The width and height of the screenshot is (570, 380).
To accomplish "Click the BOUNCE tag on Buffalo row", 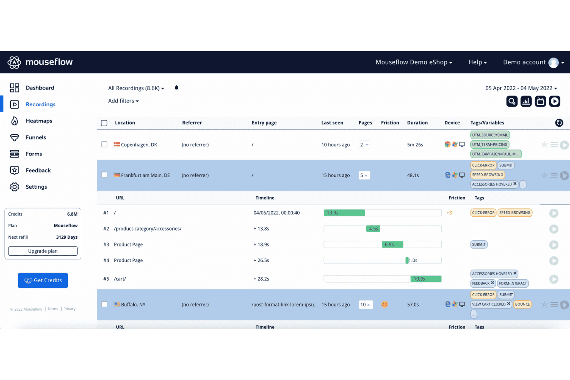I will coord(522,304).
